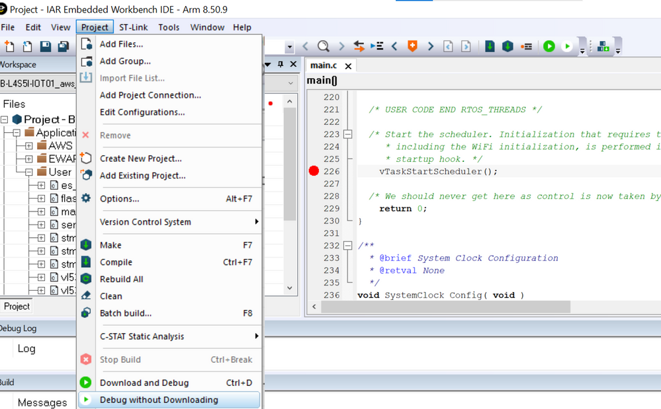Toggle the breakpoint at line 226
Image resolution: width=661 pixels, height=409 pixels.
[x=314, y=171]
